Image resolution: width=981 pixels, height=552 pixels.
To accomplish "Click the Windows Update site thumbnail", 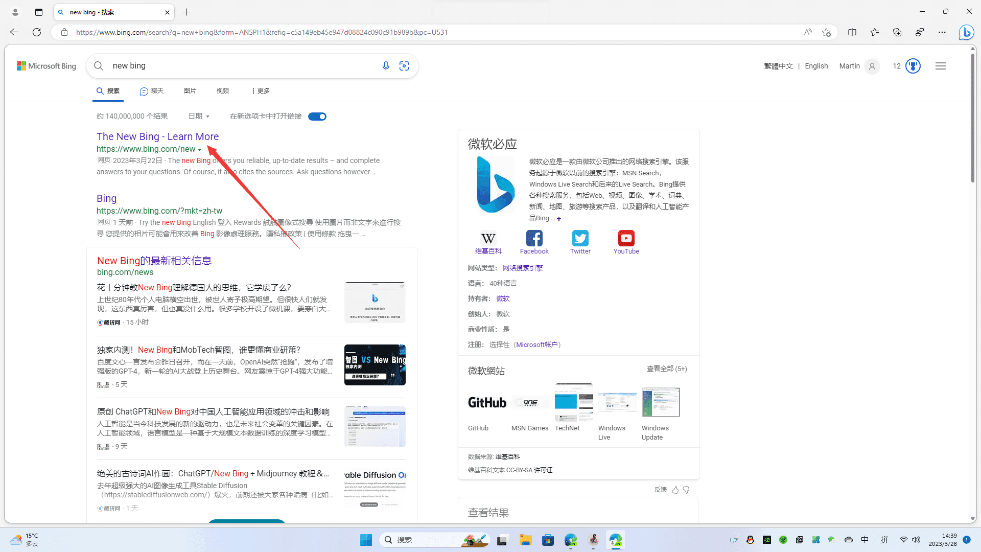I will pyautogui.click(x=661, y=403).
